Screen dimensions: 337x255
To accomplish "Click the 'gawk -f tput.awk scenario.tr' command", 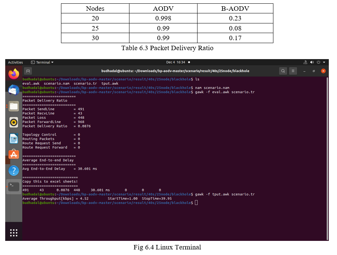I will pos(225,194).
